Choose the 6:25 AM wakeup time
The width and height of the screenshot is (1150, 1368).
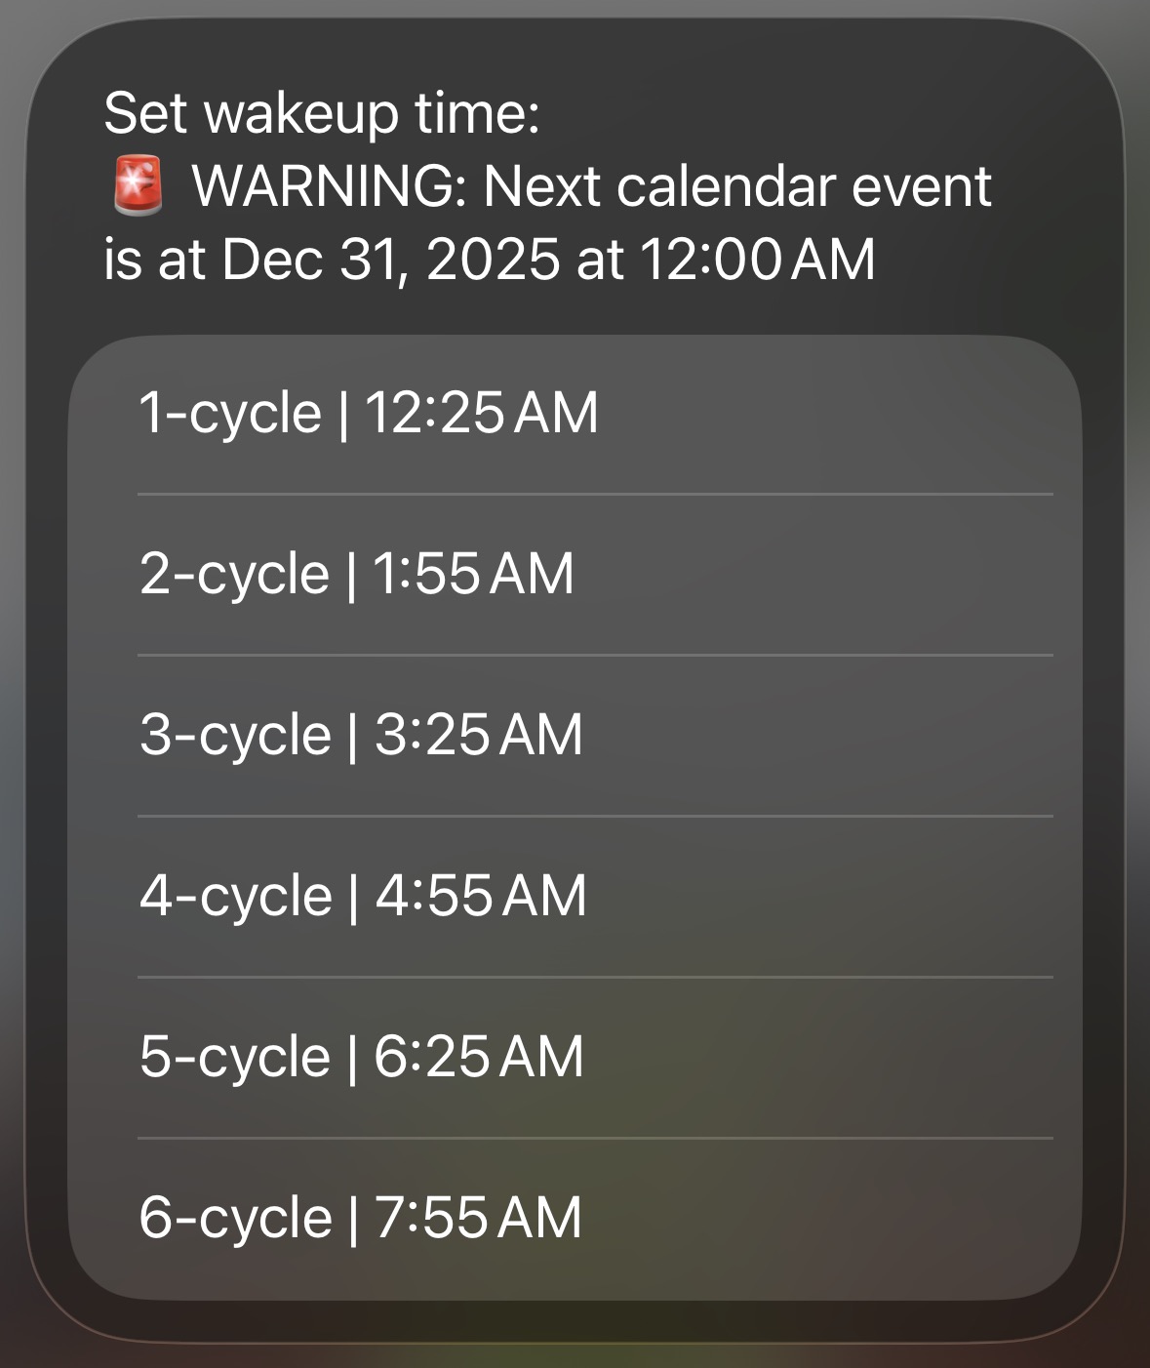[x=478, y=1057]
